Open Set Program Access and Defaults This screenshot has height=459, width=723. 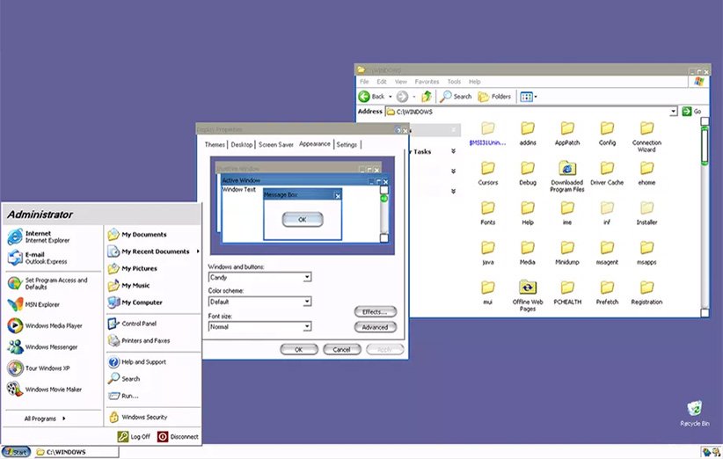47,283
